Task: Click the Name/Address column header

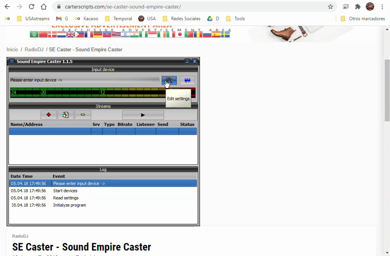Action: pyautogui.click(x=27, y=124)
